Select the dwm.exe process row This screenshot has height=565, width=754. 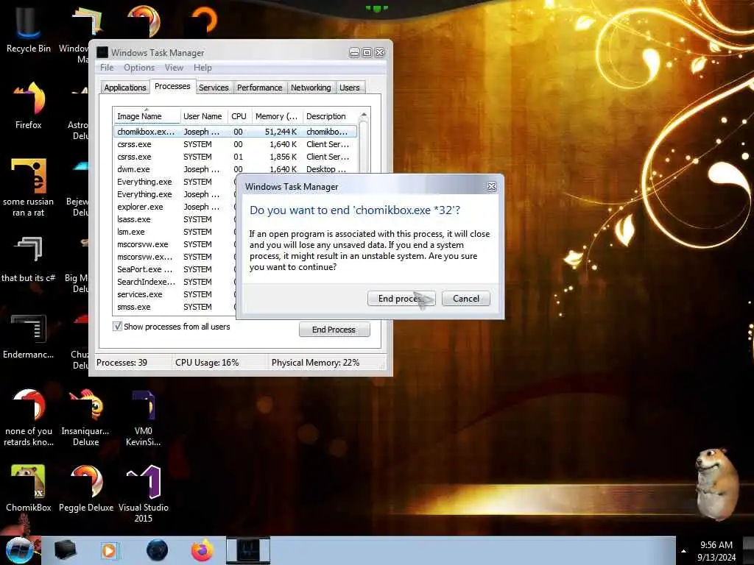236,169
